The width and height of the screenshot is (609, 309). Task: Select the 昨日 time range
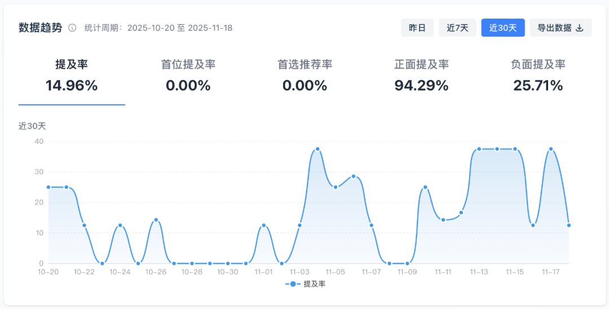point(417,28)
